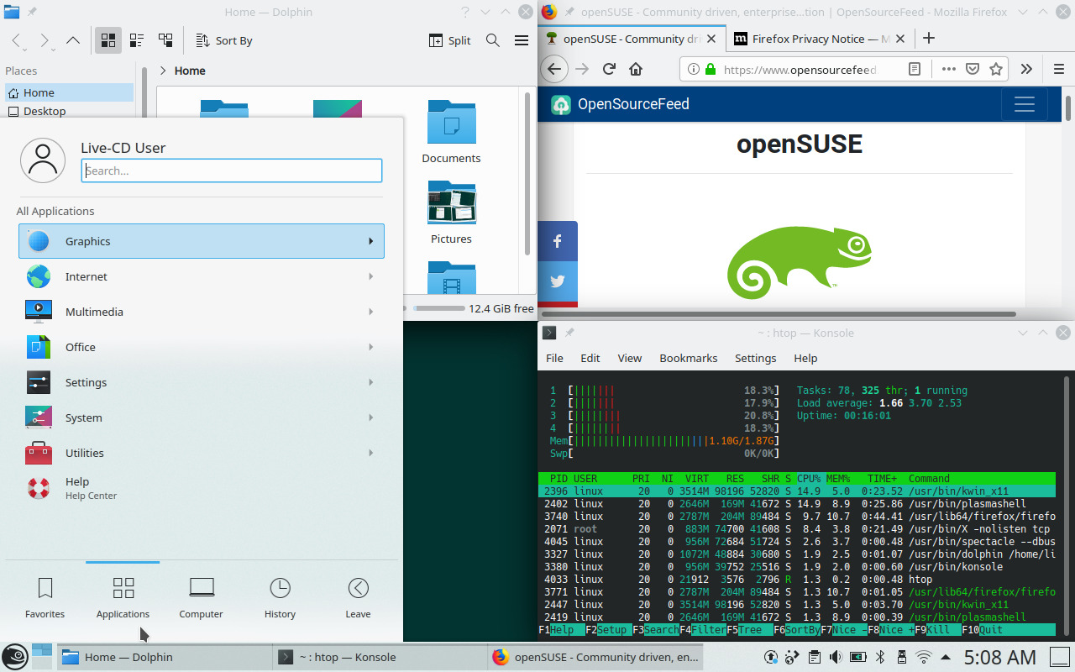Reload the page in Firefox
Image resolution: width=1075 pixels, height=672 pixels.
coord(609,69)
